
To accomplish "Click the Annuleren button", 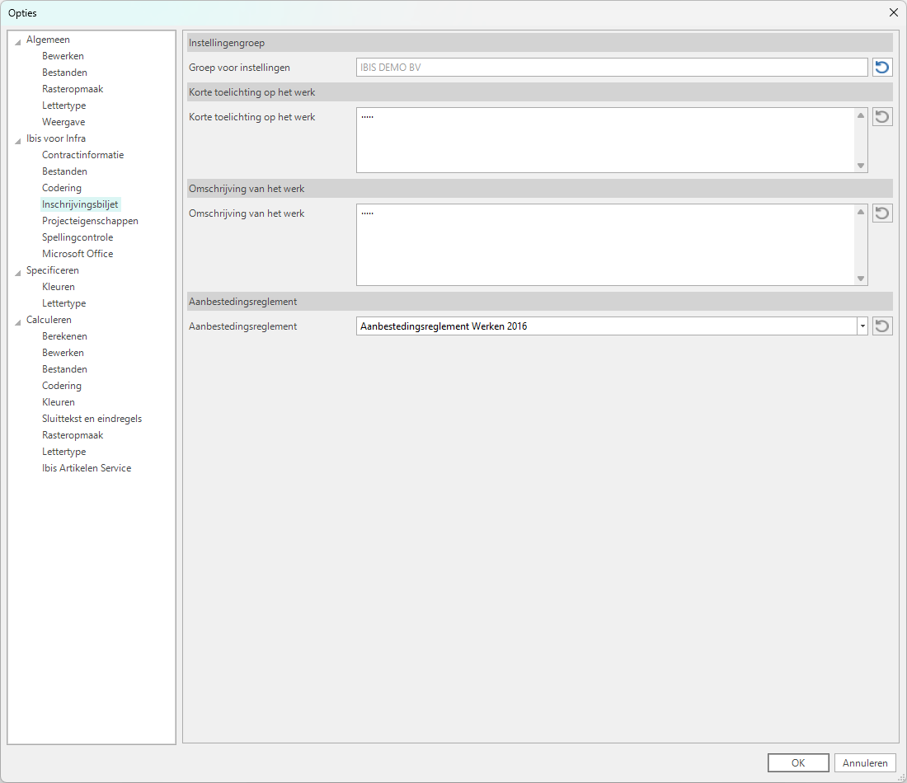I will click(865, 763).
